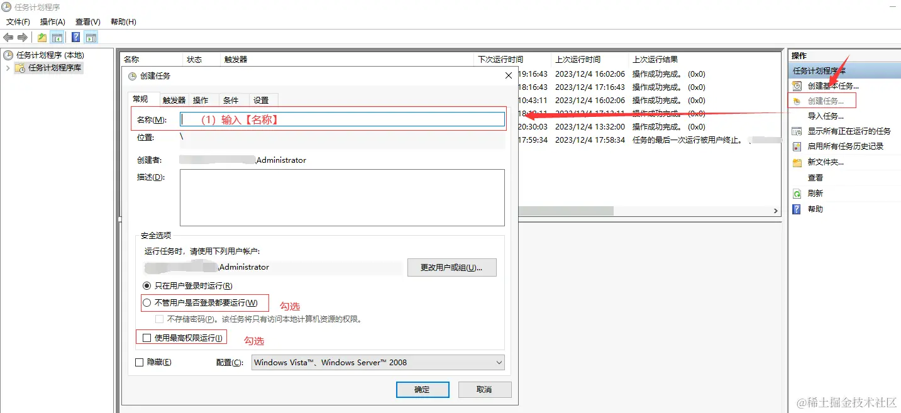The width and height of the screenshot is (901, 413).
Task: Click the 创建基本任务 icon in actions pane
Action: click(x=797, y=86)
